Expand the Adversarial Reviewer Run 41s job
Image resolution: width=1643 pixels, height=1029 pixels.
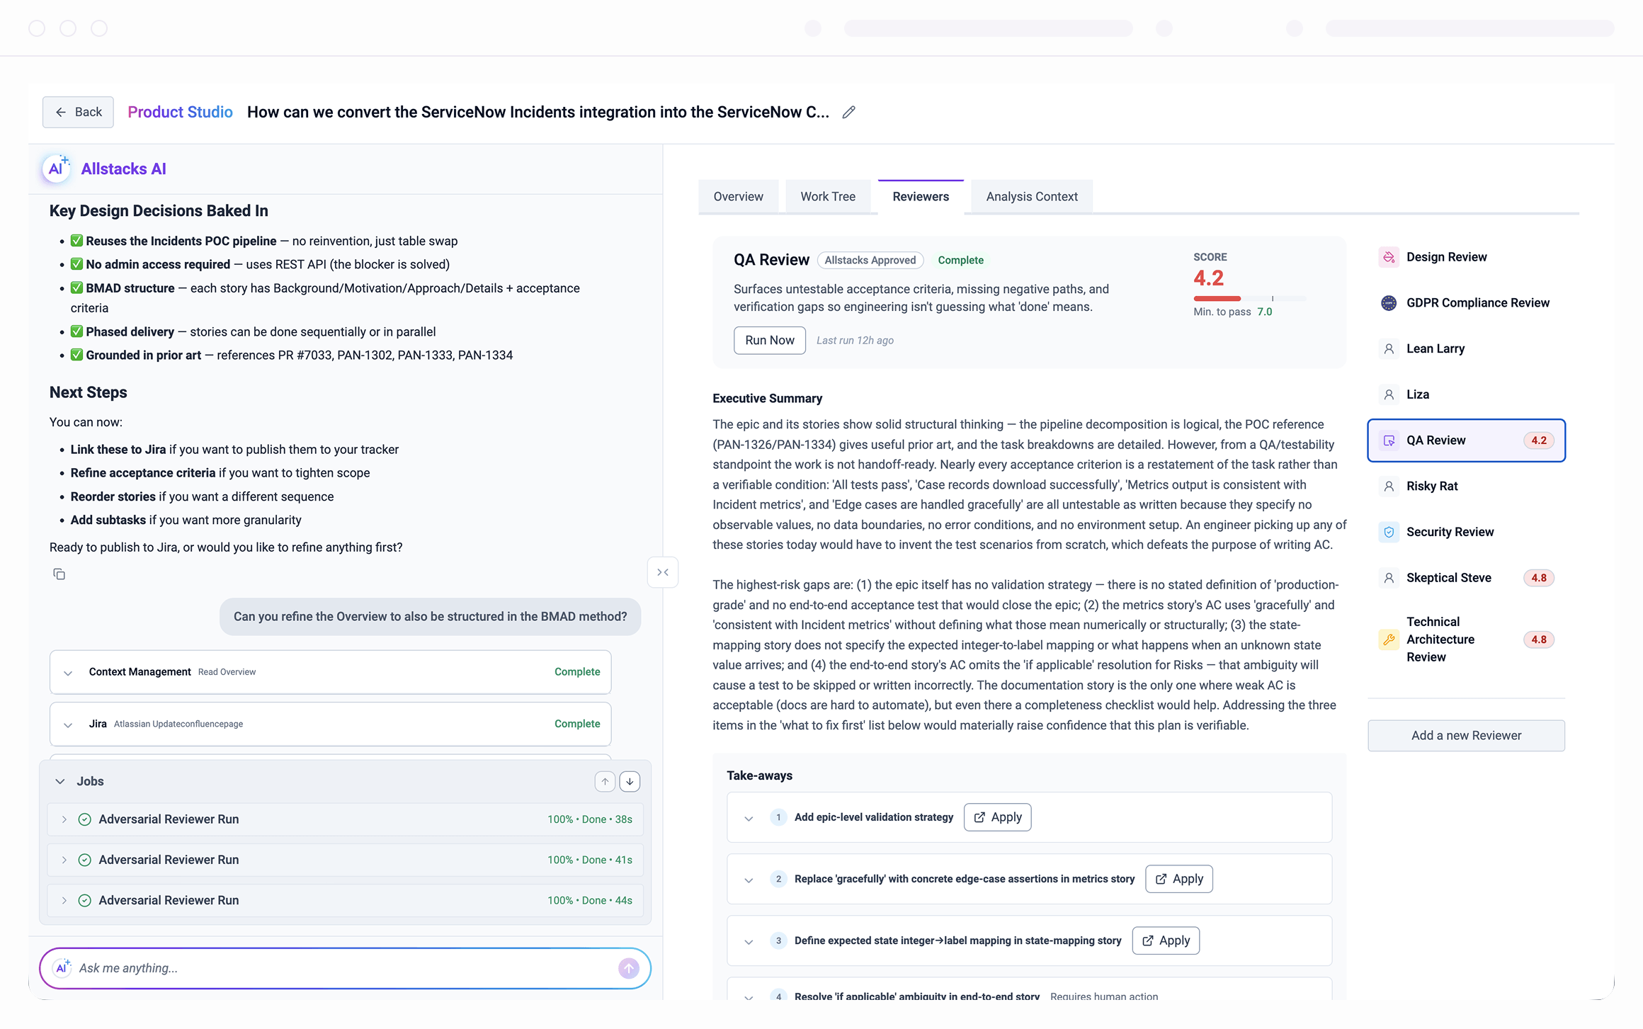pos(64,860)
